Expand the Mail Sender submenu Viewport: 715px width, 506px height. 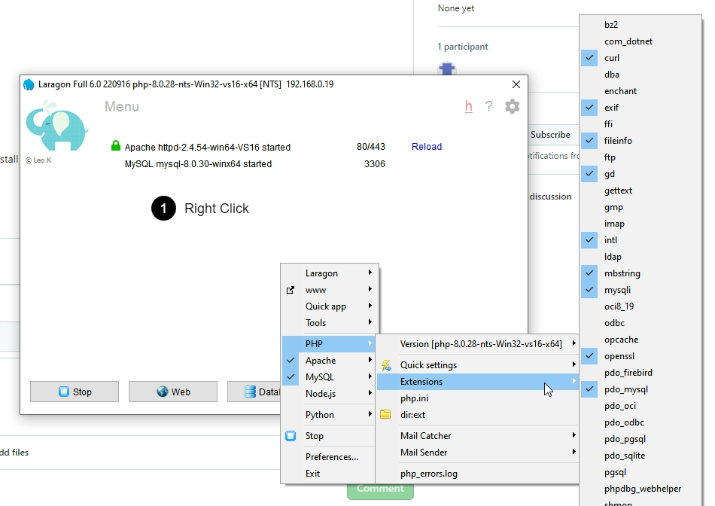pos(478,452)
